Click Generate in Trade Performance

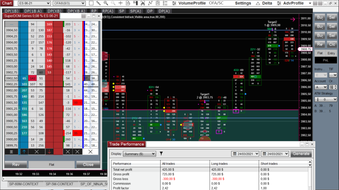click(x=301, y=154)
